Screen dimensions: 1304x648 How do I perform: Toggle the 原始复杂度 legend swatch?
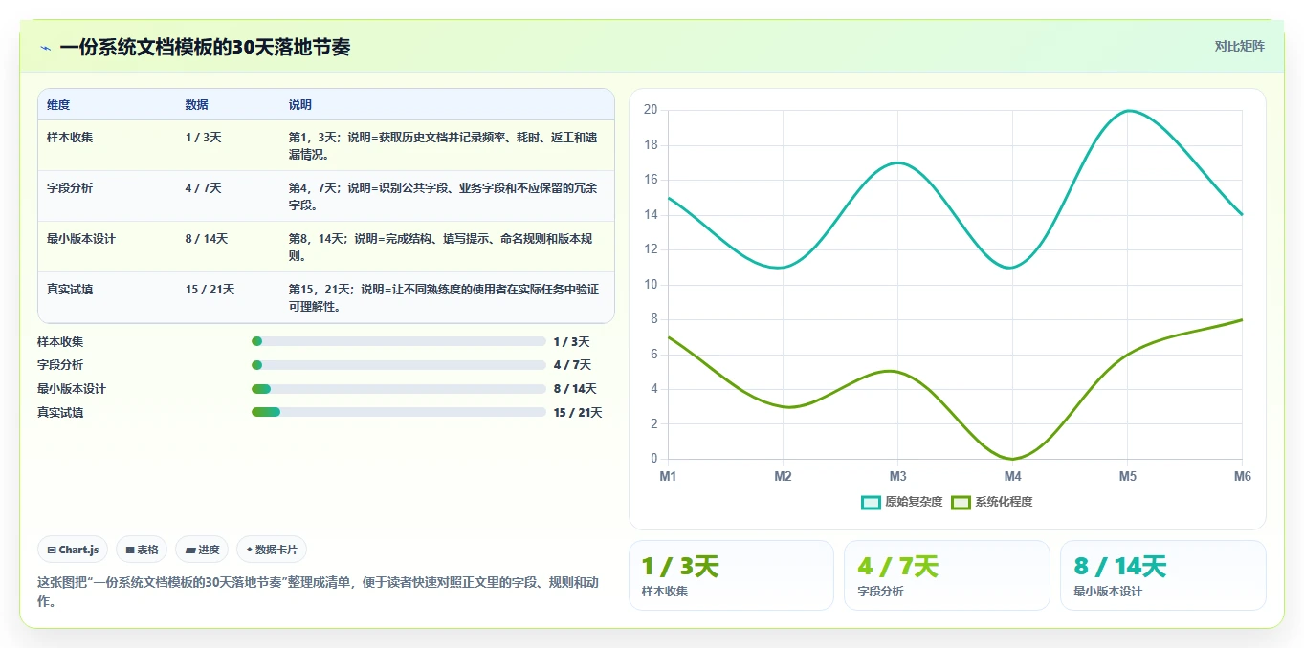pyautogui.click(x=871, y=502)
